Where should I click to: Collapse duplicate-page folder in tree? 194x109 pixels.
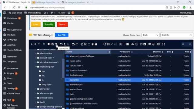pos(36,67)
